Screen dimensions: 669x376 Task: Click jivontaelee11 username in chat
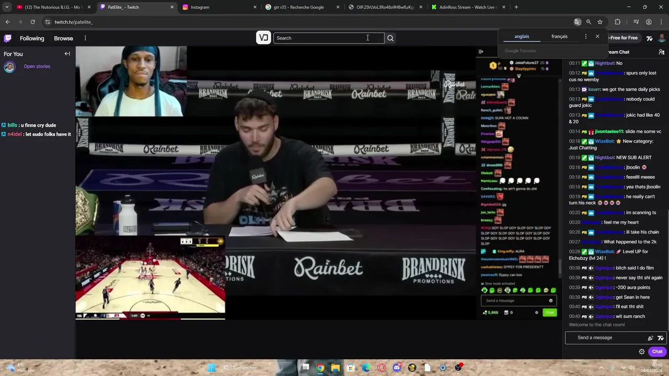coord(609,132)
